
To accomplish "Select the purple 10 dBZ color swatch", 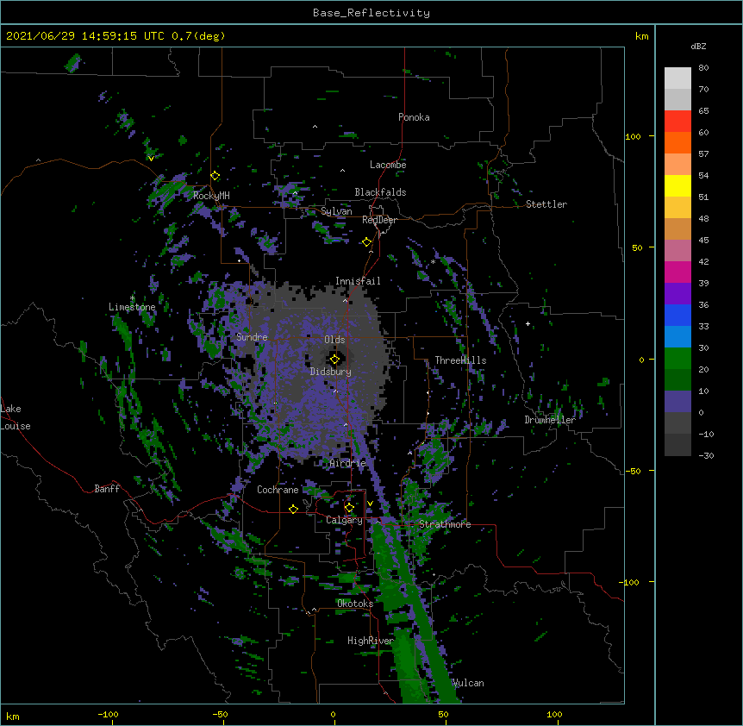I will coord(677,402).
